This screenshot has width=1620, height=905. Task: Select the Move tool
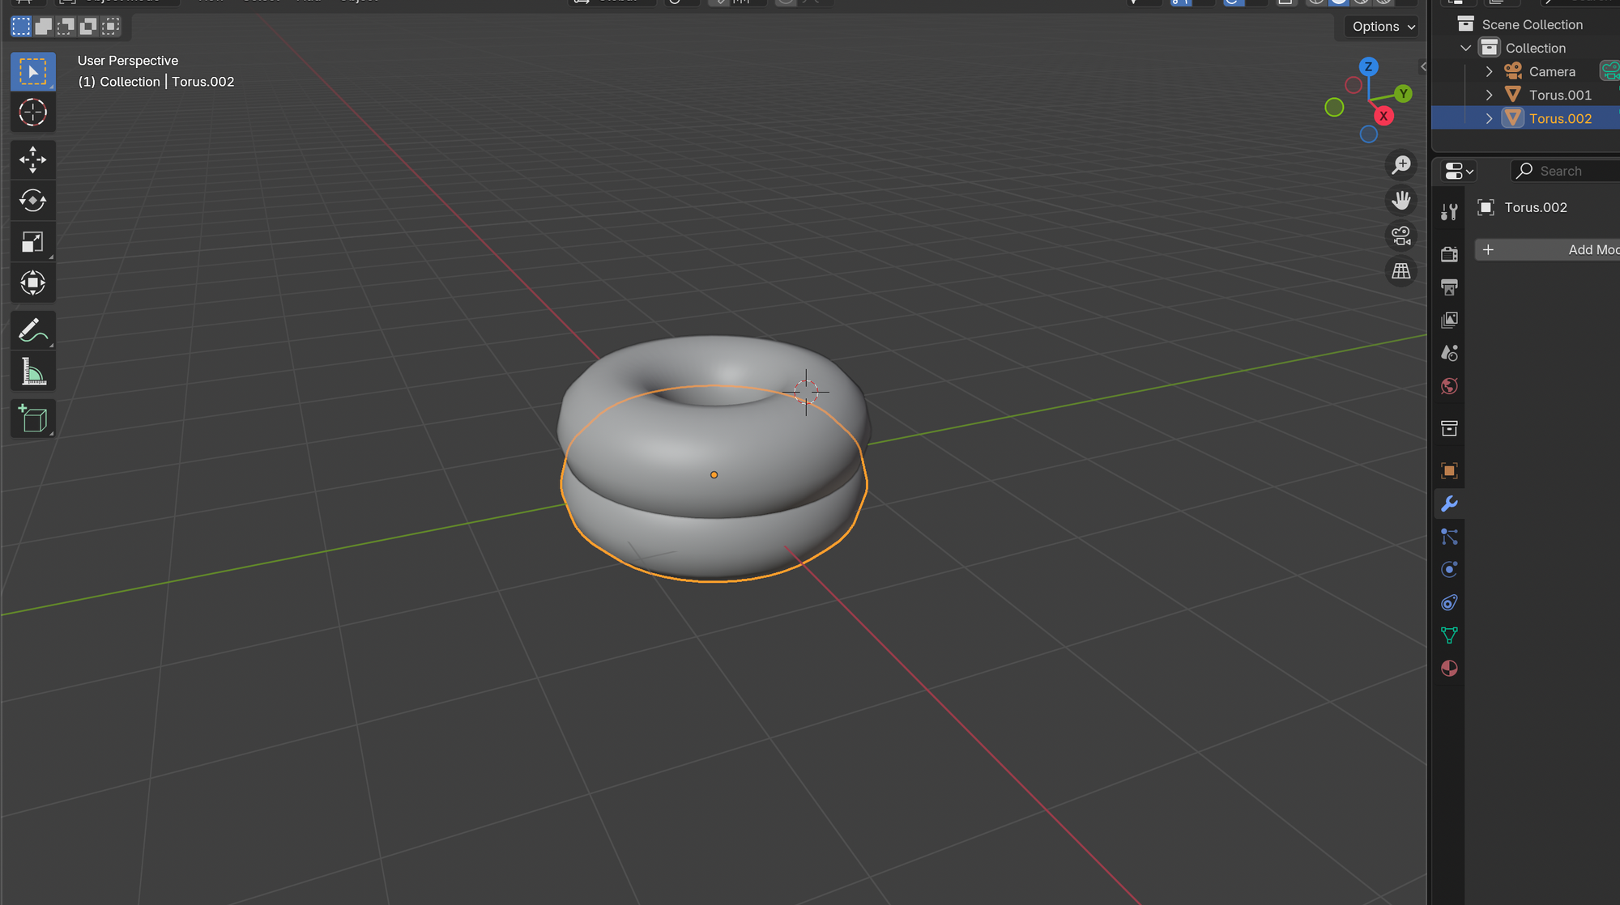point(33,159)
